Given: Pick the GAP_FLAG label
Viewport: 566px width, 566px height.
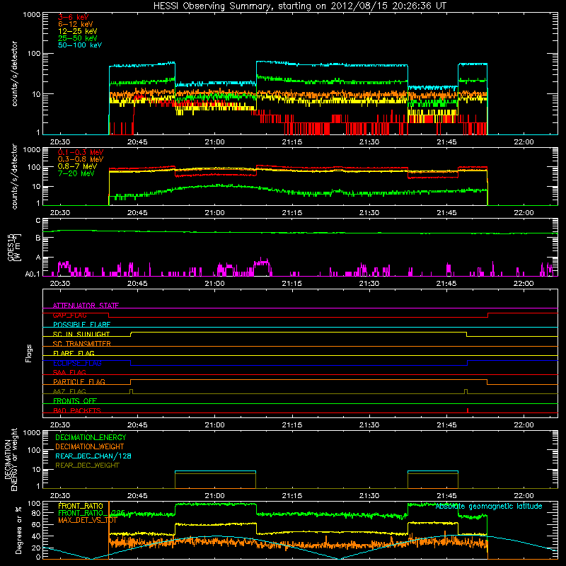Looking at the screenshot, I should tap(70, 315).
